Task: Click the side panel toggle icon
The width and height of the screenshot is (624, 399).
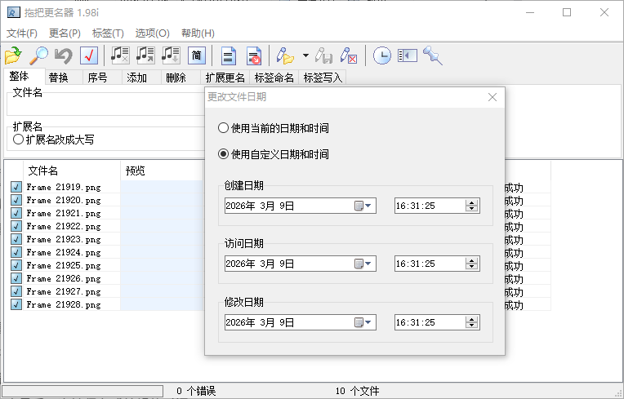Action: tap(407, 55)
